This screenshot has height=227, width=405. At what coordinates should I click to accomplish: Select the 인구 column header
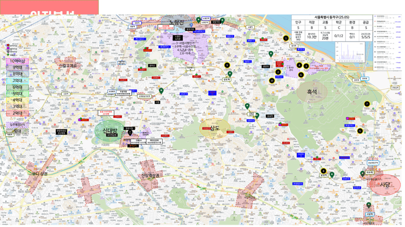(x=298, y=22)
